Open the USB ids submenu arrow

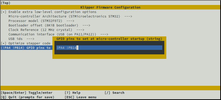click(x=30, y=39)
